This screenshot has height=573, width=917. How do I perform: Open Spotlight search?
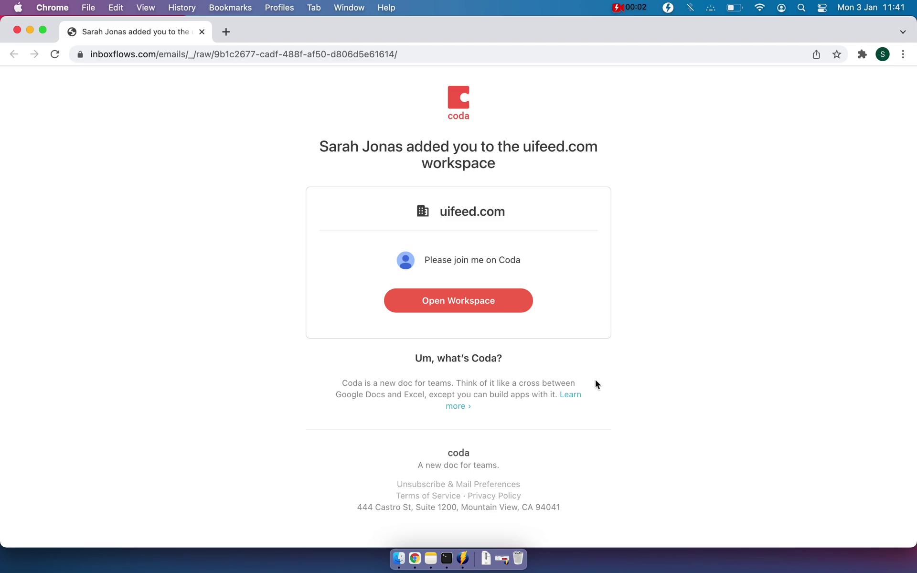(x=801, y=8)
